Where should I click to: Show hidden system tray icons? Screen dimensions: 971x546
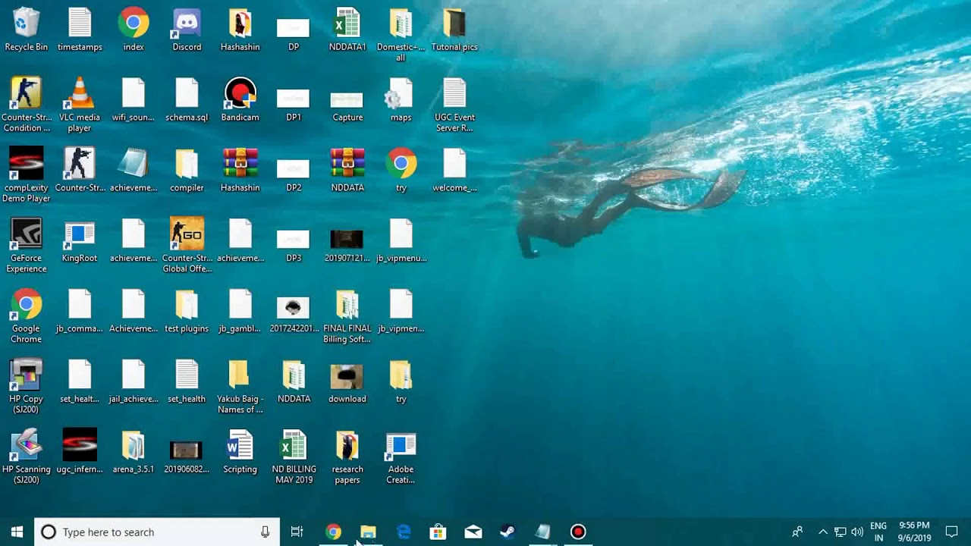coord(823,532)
